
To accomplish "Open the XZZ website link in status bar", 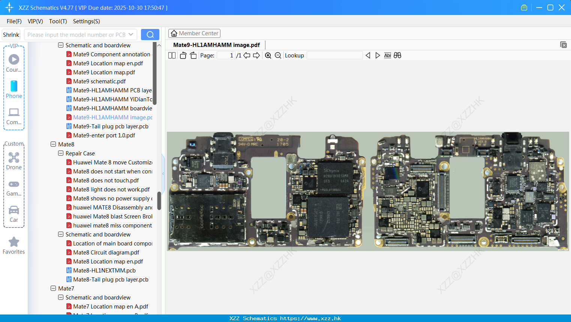I will (x=310, y=318).
